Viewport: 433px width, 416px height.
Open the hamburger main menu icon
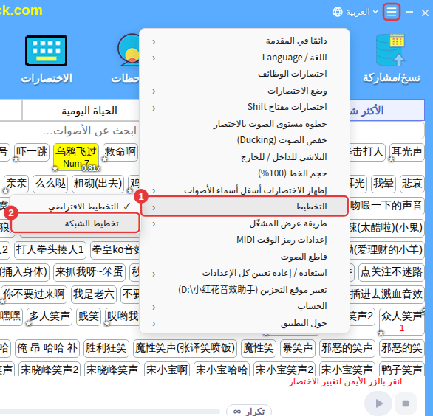(392, 12)
